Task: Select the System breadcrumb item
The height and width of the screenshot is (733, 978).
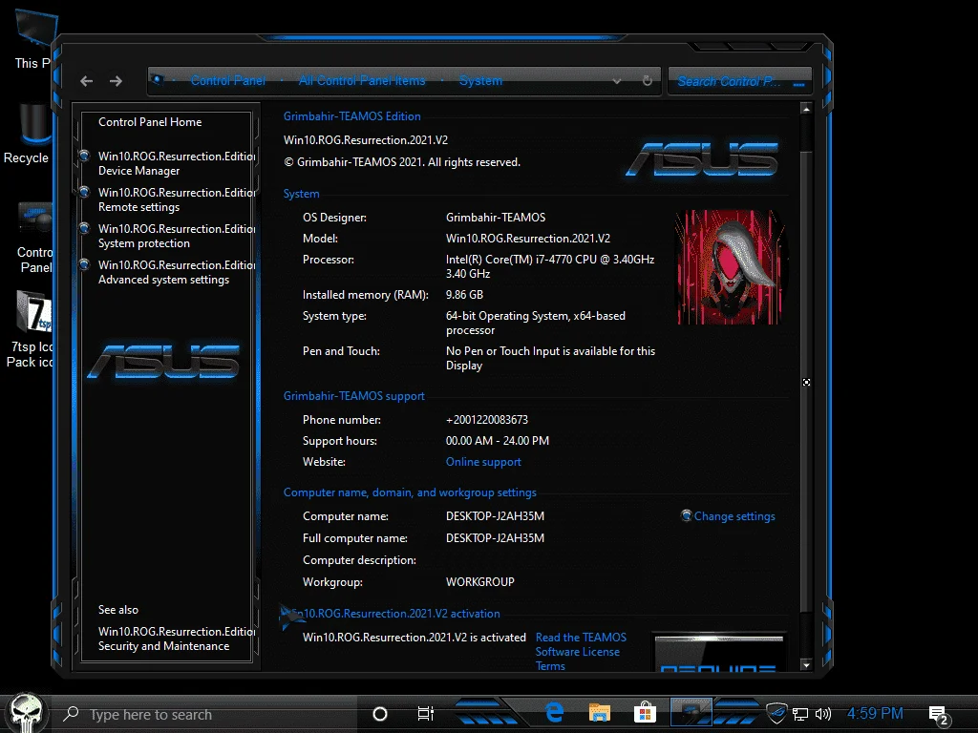Action: click(480, 80)
